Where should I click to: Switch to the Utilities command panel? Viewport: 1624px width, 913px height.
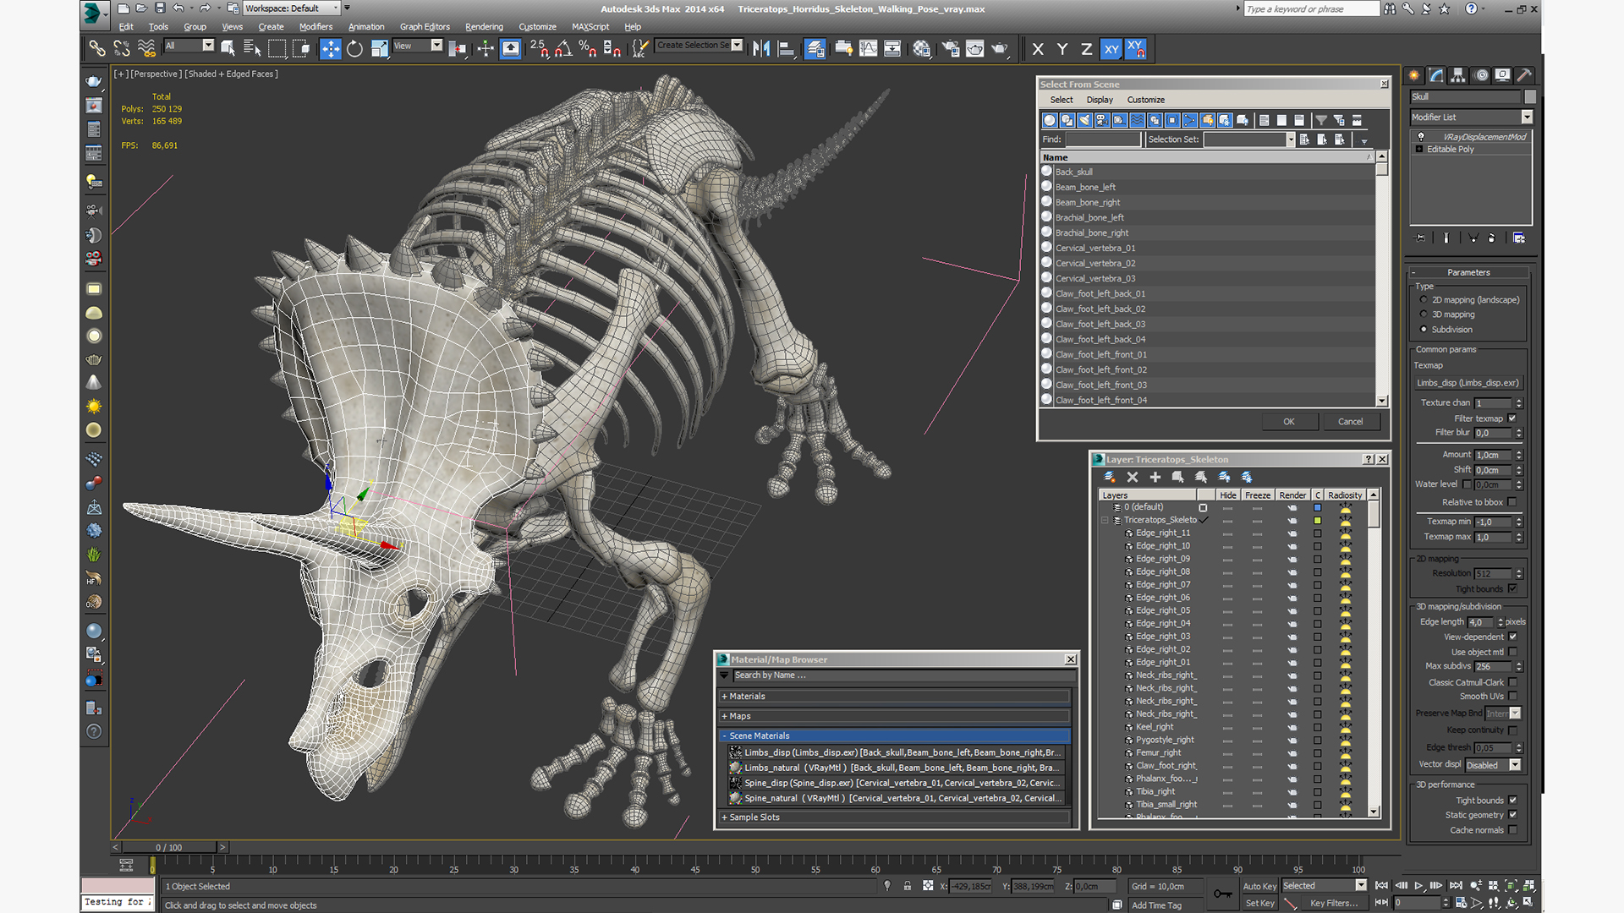tap(1524, 75)
